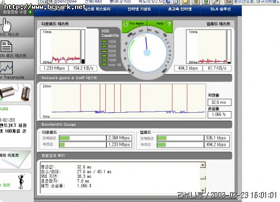Open the 회원정보 수정 link

pos(15,12)
